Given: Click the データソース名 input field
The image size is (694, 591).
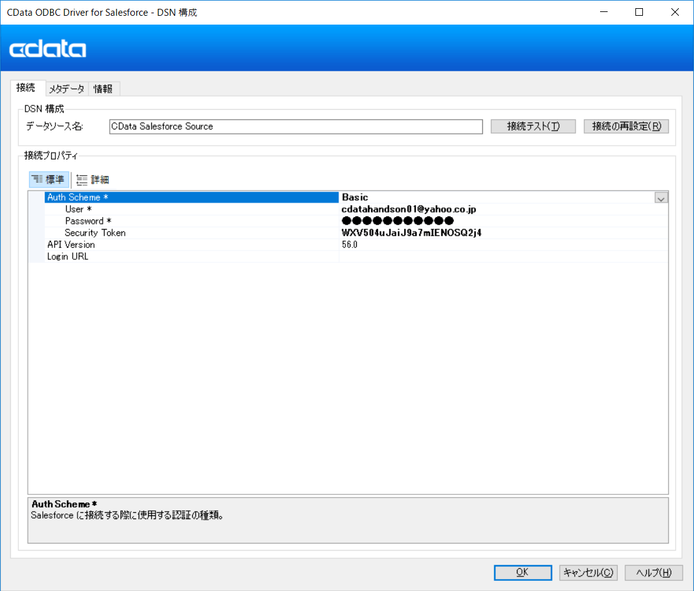Looking at the screenshot, I should 296,127.
